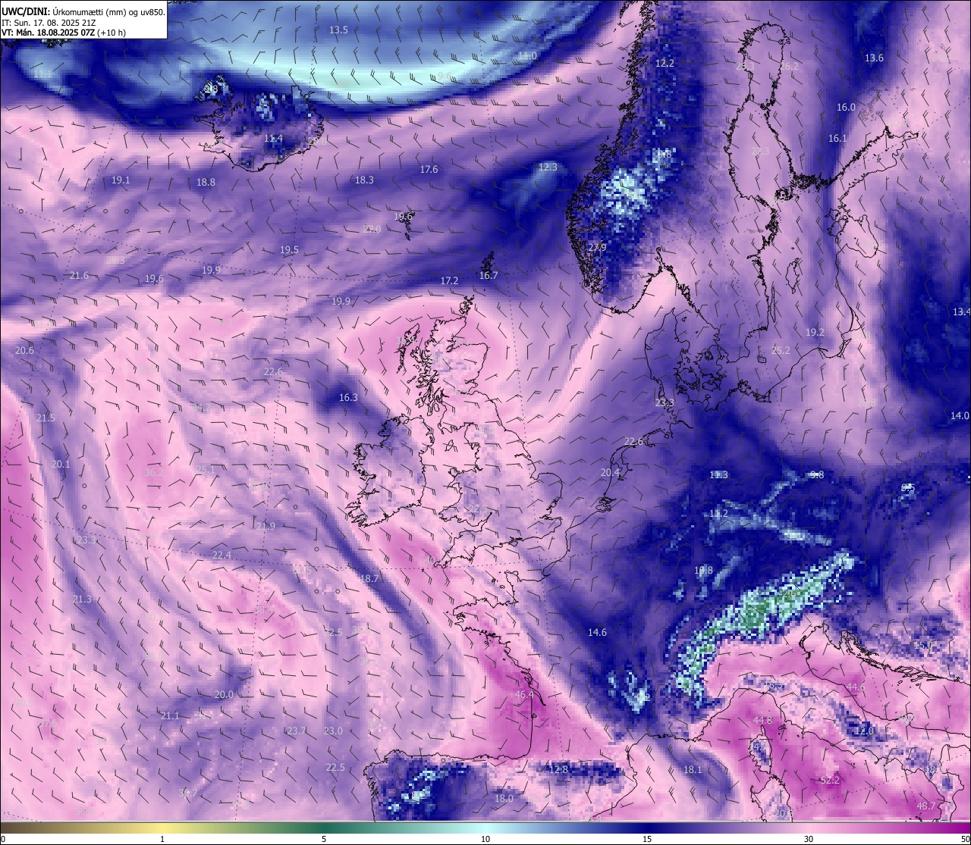The image size is (971, 845).
Task: Click the 'VT: Mán. 18.08.2025 07Z (+10 h)' line
Action: pyautogui.click(x=64, y=33)
